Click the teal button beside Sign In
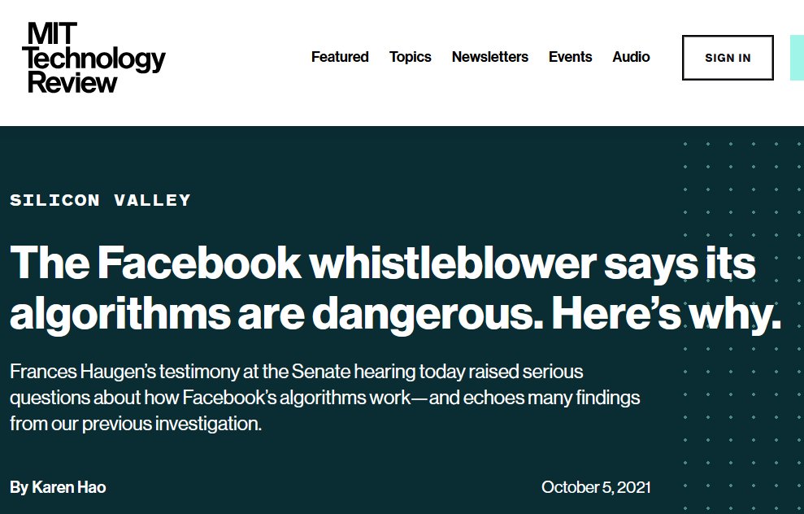 tap(797, 58)
